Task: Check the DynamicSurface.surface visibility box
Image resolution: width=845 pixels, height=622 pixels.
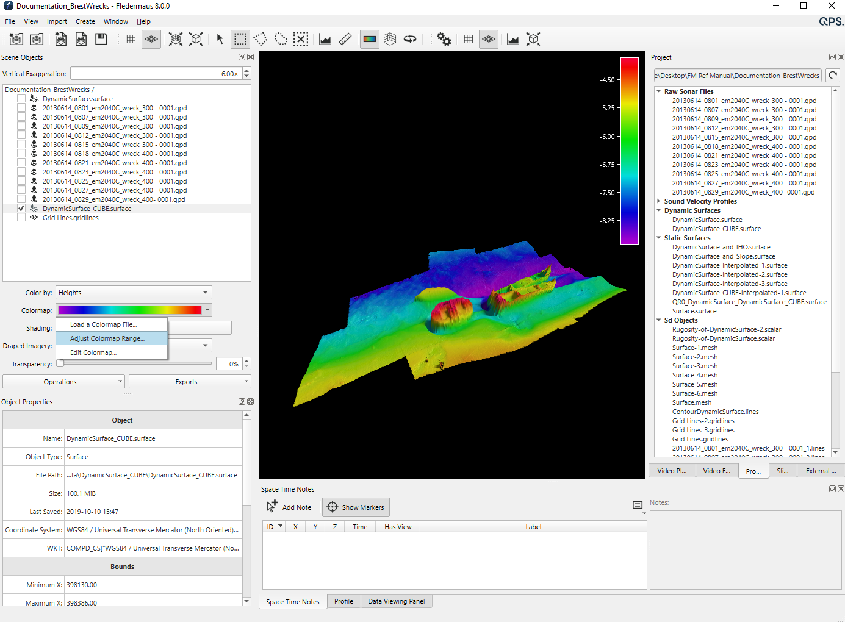Action: coord(21,99)
